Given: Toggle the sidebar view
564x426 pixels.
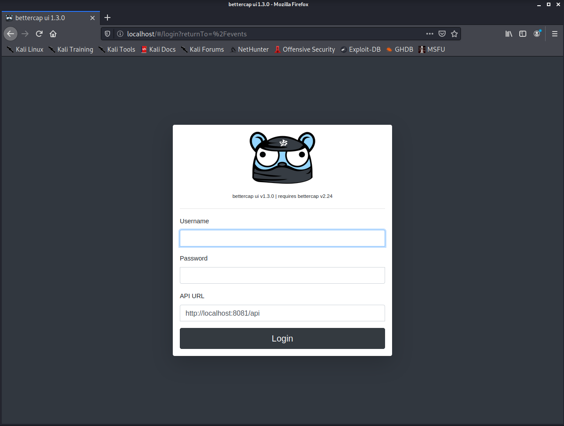Looking at the screenshot, I should 523,34.
